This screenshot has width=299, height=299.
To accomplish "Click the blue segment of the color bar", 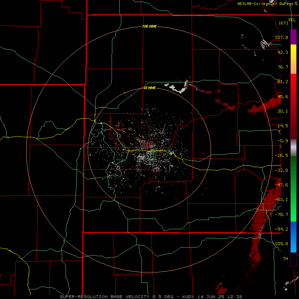I will [293, 237].
